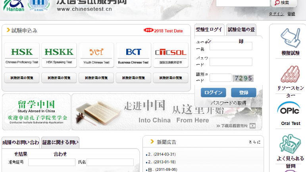The height and width of the screenshot is (172, 306).
Task: Switch to the 試験会場の登録 tab
Action: [x=241, y=30]
